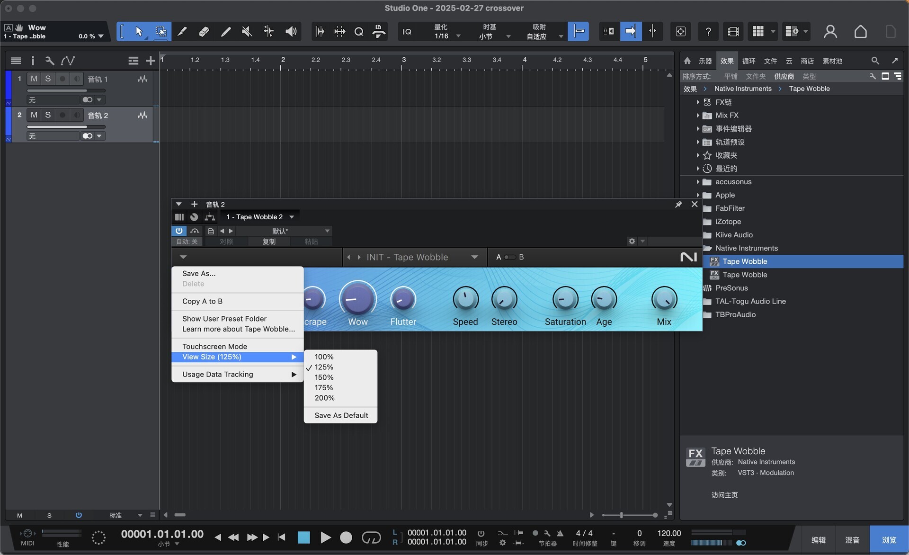Open the 默认 preset dropdown
The image size is (909, 555).
pyautogui.click(x=284, y=231)
